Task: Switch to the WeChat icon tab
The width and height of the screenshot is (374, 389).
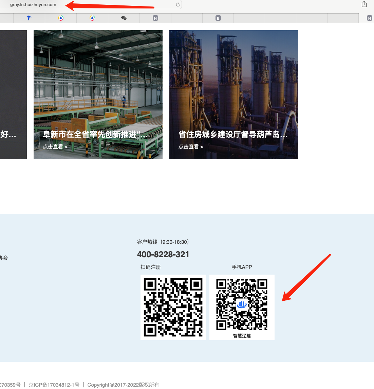Action: [x=124, y=18]
